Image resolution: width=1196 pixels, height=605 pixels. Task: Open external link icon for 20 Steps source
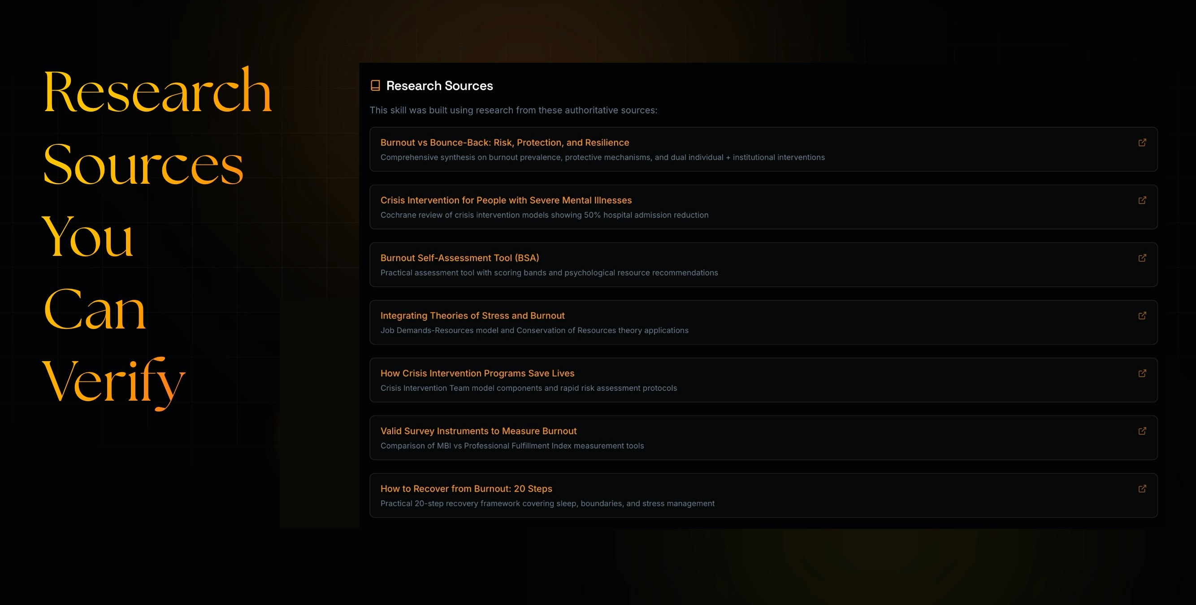(x=1142, y=488)
